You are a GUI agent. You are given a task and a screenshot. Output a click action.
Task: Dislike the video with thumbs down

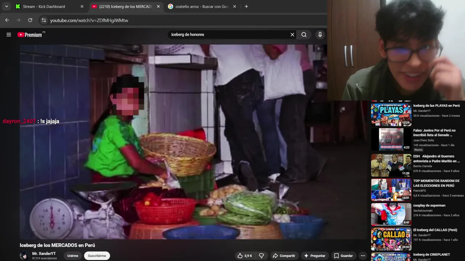[x=261, y=256]
